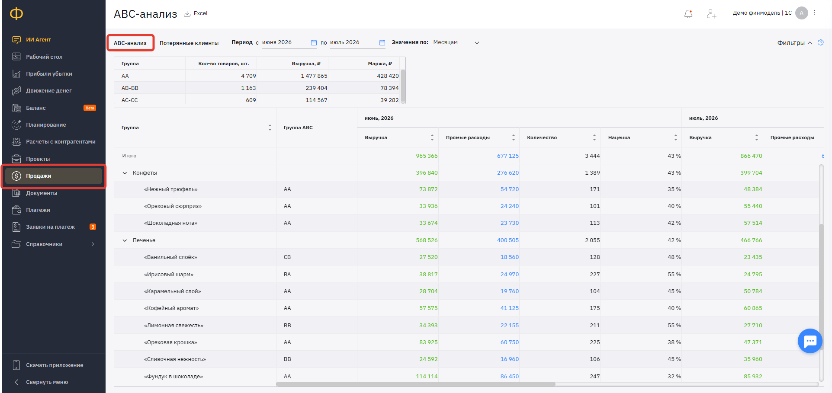Open the three-dot account menu
This screenshot has height=393, width=832.
pyautogui.click(x=815, y=13)
